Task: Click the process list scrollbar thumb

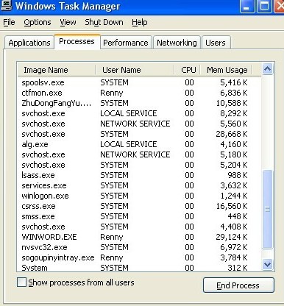Action: tap(267, 209)
